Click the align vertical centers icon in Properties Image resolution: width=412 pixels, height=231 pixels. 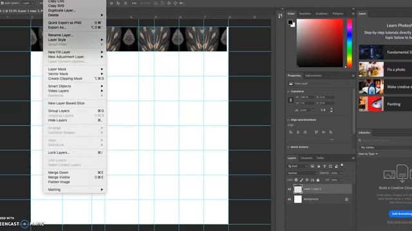(324, 132)
